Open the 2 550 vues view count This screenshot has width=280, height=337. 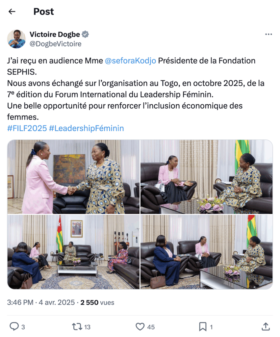[x=97, y=302]
